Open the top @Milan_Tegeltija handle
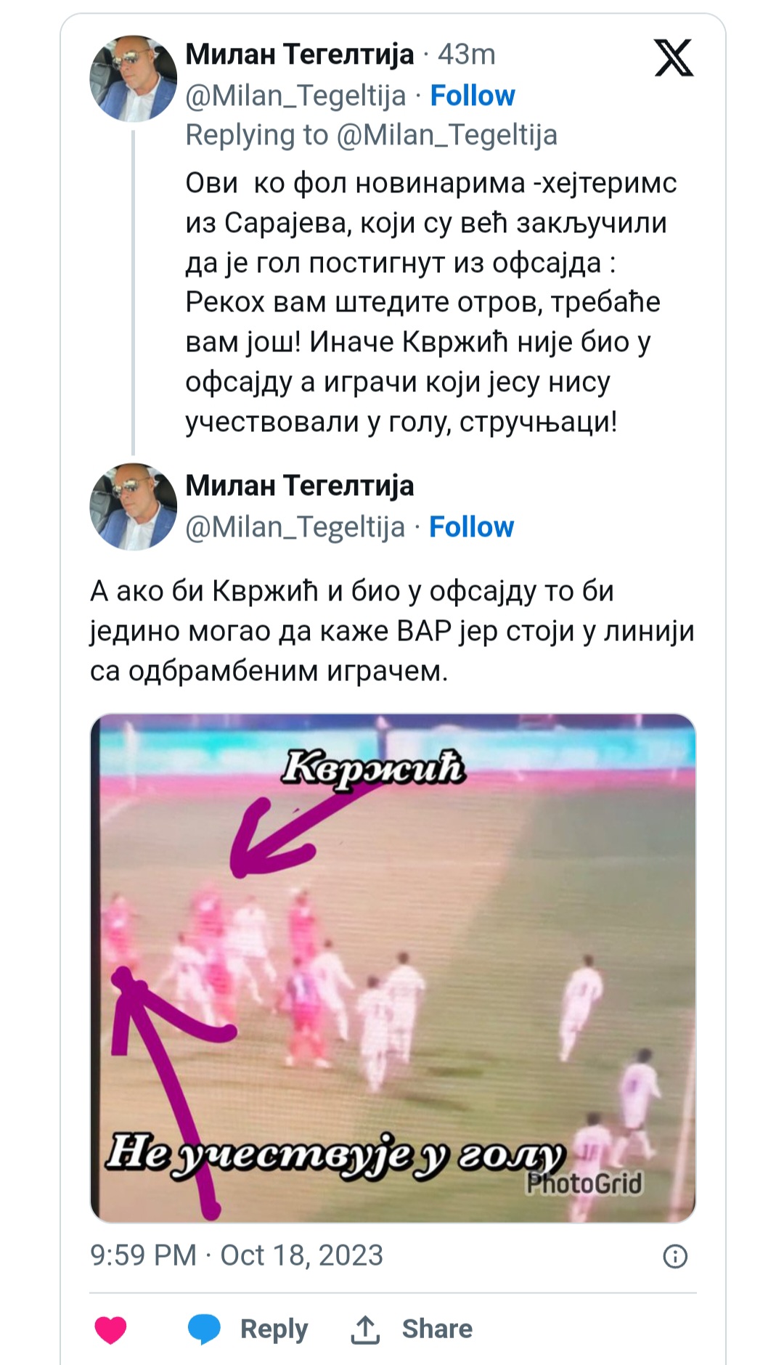This screenshot has height=1365, width=784. point(295,96)
